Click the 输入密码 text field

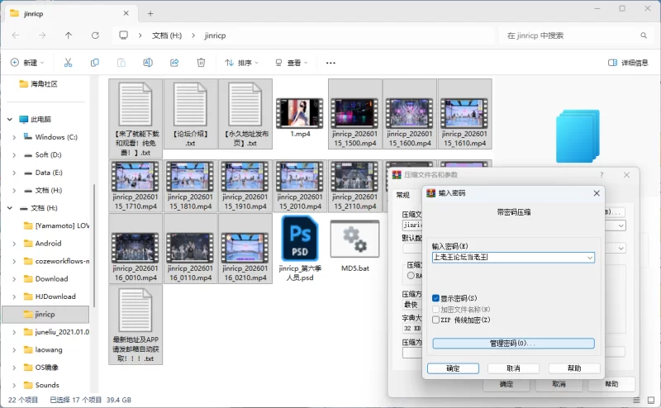[507, 258]
